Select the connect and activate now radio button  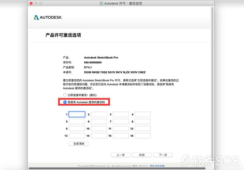click(65, 95)
